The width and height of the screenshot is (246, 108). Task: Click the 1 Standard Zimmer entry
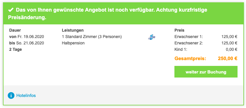pyautogui.click(x=92, y=37)
